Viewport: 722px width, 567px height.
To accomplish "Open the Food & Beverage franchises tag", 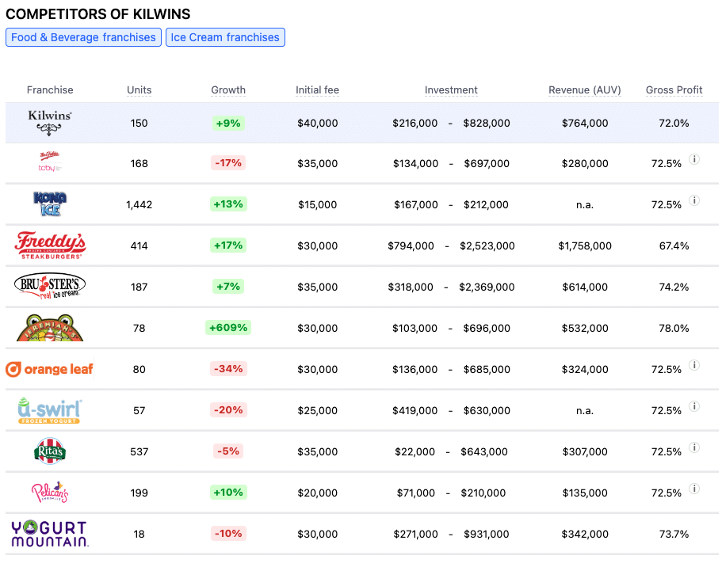I will coord(83,37).
